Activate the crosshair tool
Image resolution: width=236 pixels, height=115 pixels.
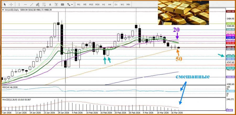point(11,4)
